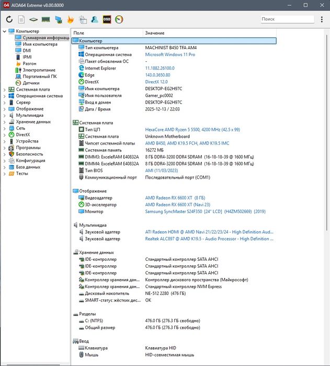This screenshot has height=366, width=330.
Task: Click the motherboard chip toolbar icon
Action: [x=33, y=19]
